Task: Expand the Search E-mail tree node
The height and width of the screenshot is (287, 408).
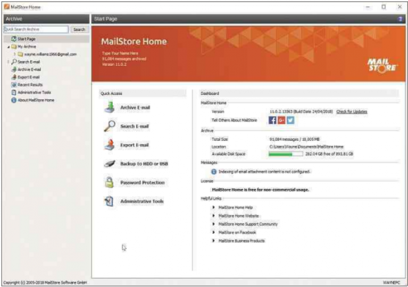Action: pyautogui.click(x=8, y=62)
